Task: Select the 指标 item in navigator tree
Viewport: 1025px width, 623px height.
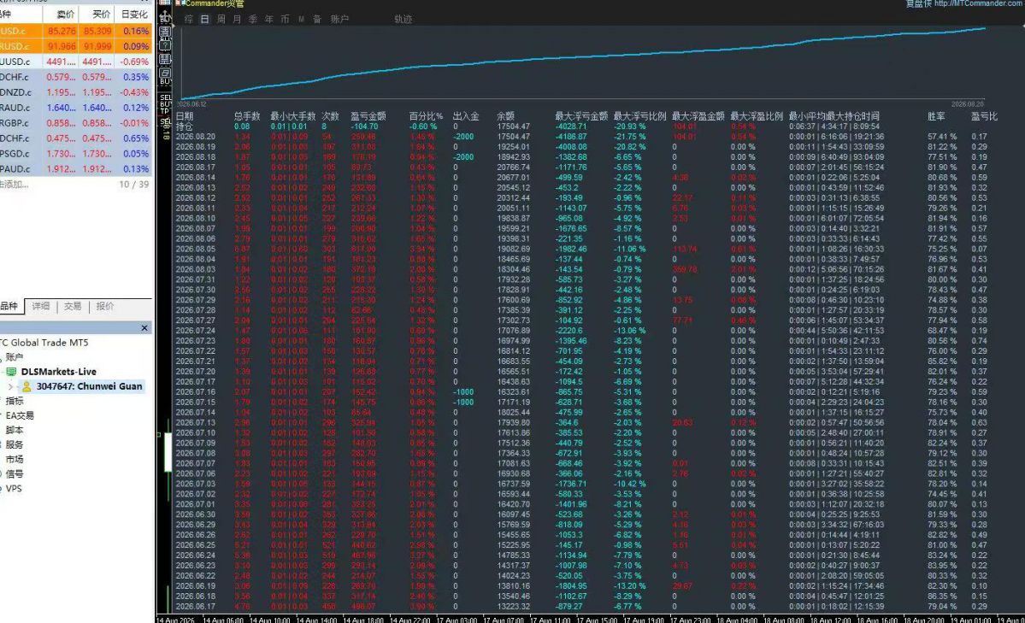Action: click(15, 401)
